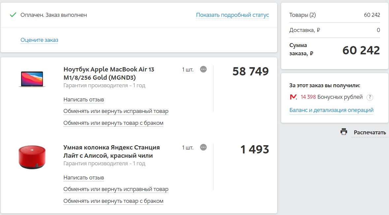Exchange or return defective Яндекс Станция
Viewport: 389px width, 215px height.
pyautogui.click(x=113, y=201)
